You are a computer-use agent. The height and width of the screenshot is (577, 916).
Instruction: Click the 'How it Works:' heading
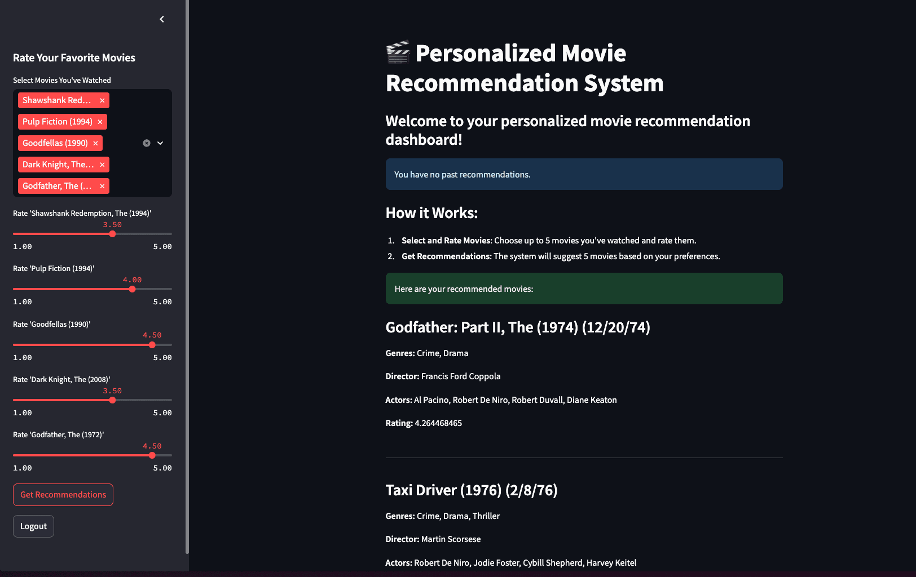pos(431,213)
